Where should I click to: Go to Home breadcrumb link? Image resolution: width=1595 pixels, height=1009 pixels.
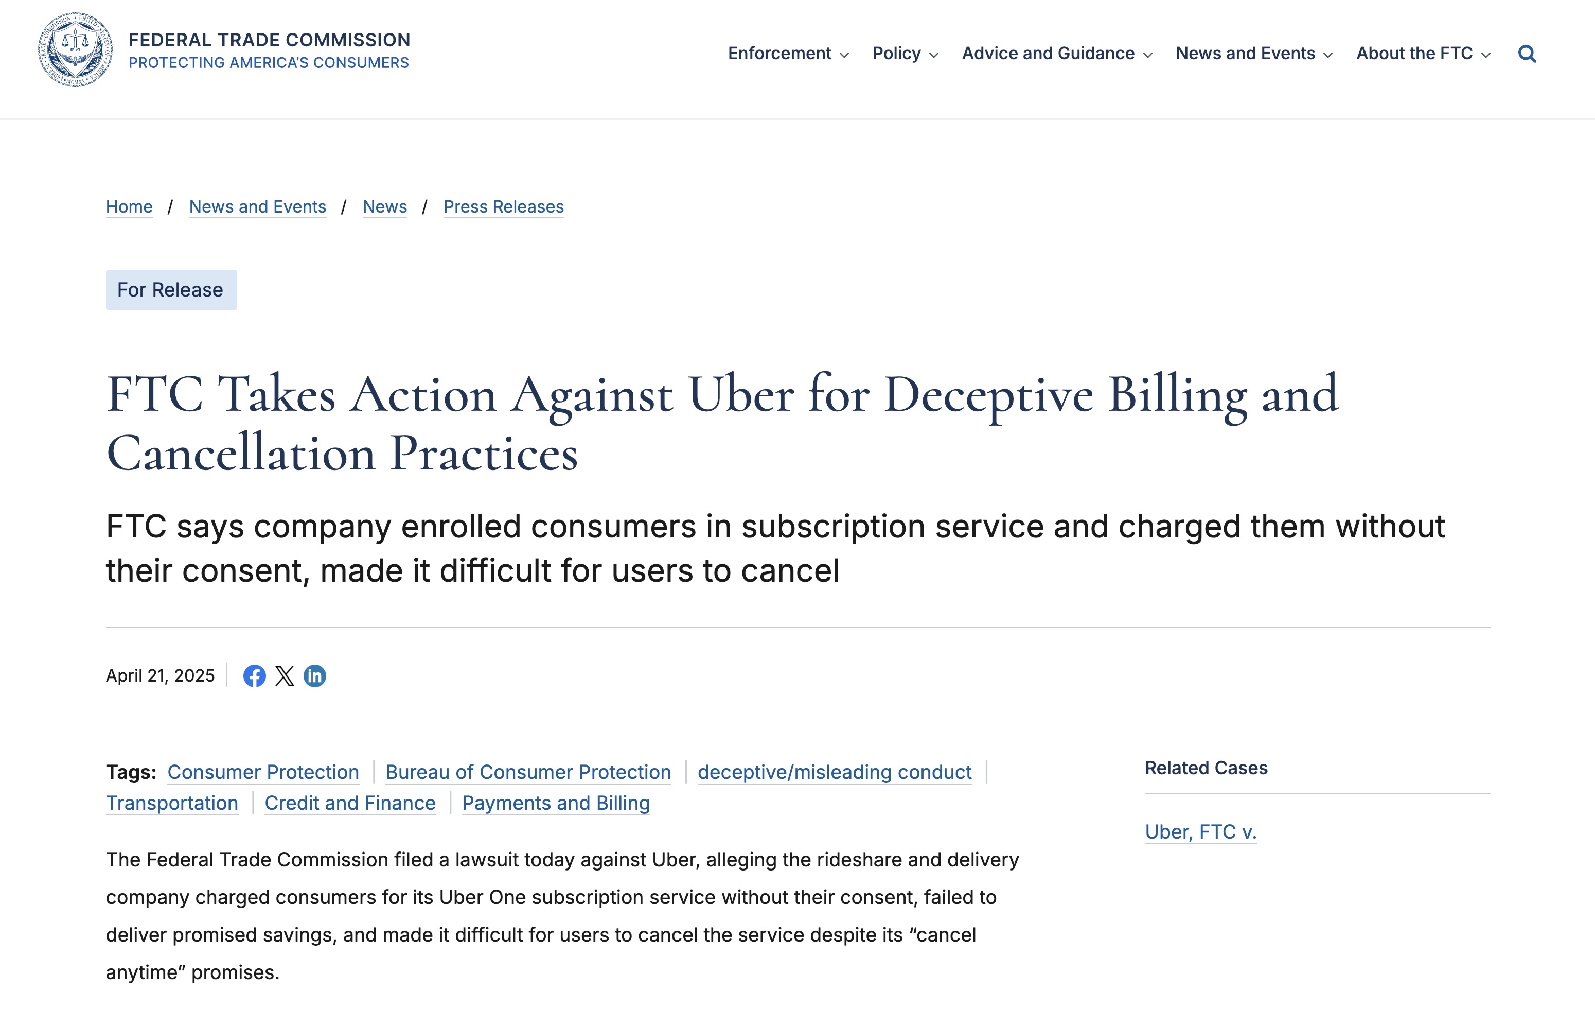(x=129, y=207)
